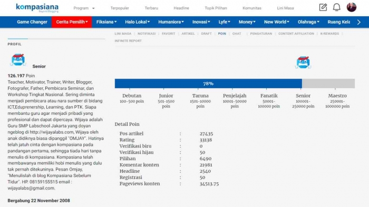Viewport: 369px width, 207px height.
Task: Click the Junior level label
Action: [x=166, y=96]
